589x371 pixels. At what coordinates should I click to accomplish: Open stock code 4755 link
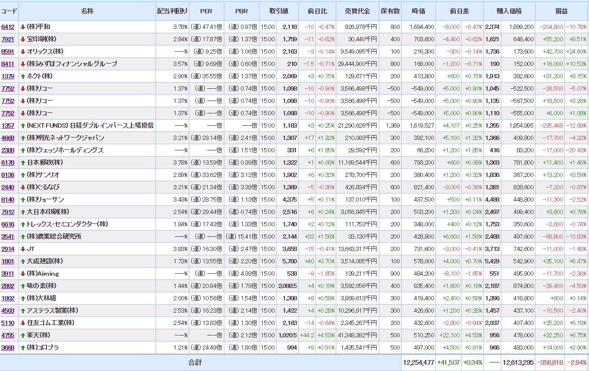8,335
